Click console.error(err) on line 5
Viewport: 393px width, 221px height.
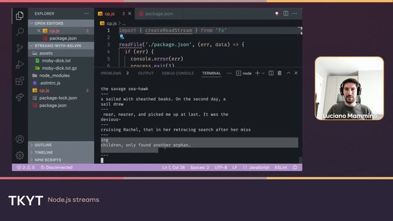click(157, 59)
